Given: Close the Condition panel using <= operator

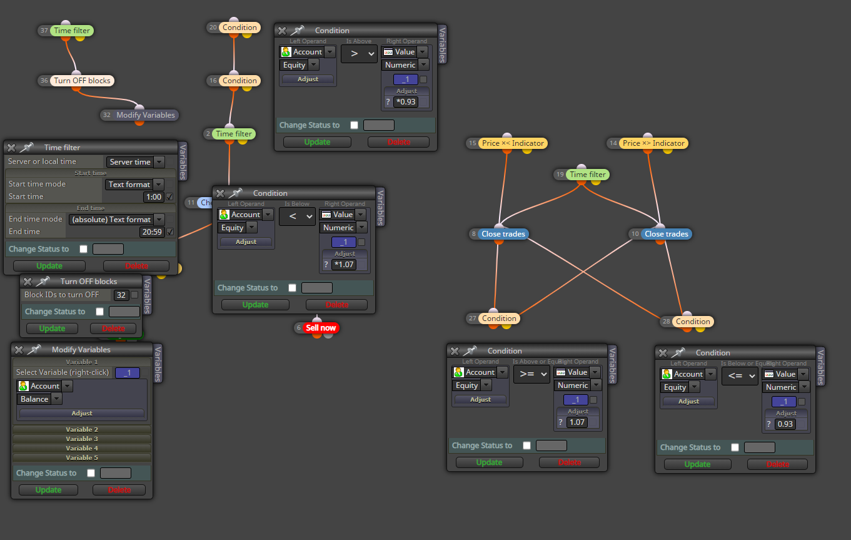Looking at the screenshot, I should click(662, 353).
